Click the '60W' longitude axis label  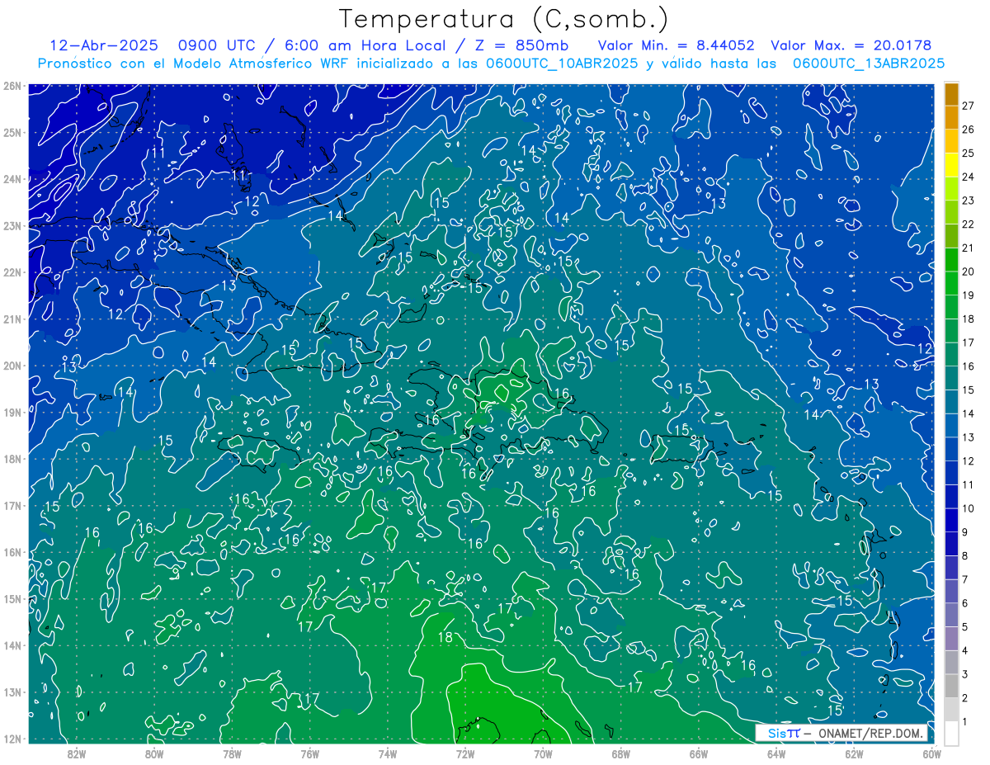[x=932, y=753]
